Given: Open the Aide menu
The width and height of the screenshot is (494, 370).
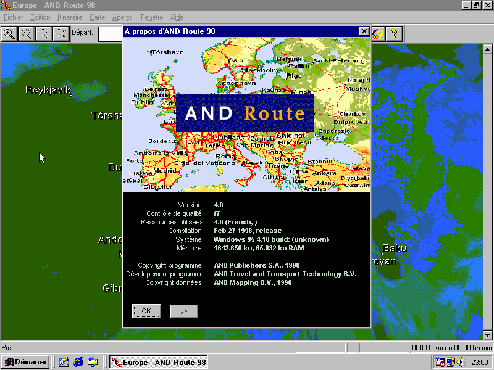Looking at the screenshot, I should pos(177,17).
